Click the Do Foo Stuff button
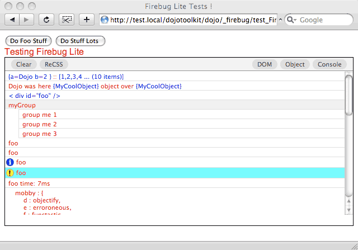 [29, 41]
